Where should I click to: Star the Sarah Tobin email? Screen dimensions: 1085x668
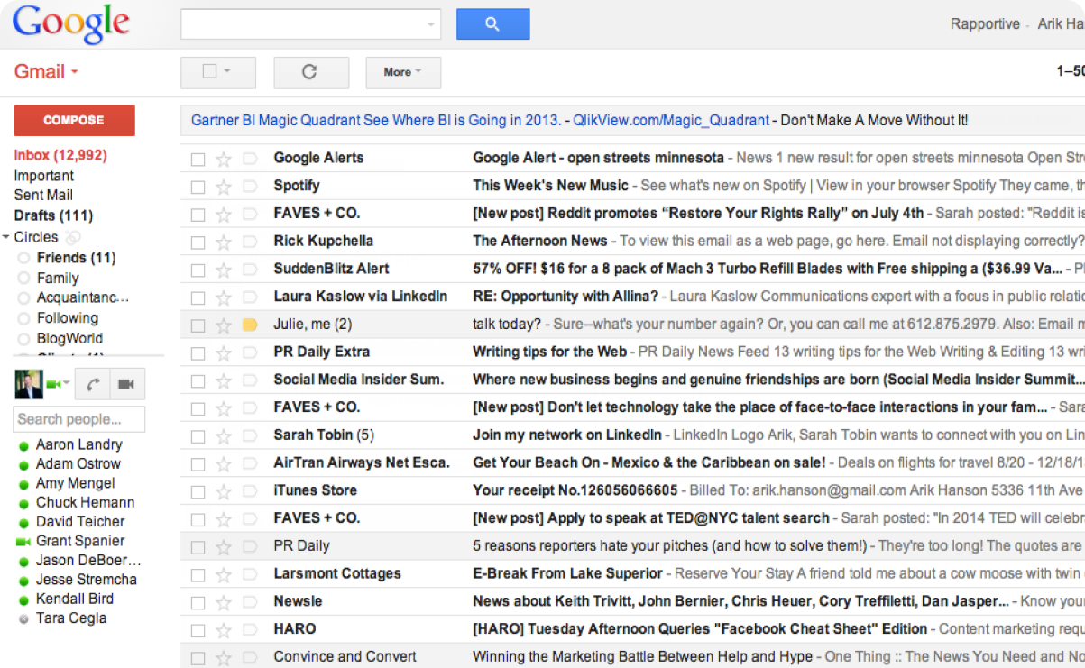click(224, 436)
